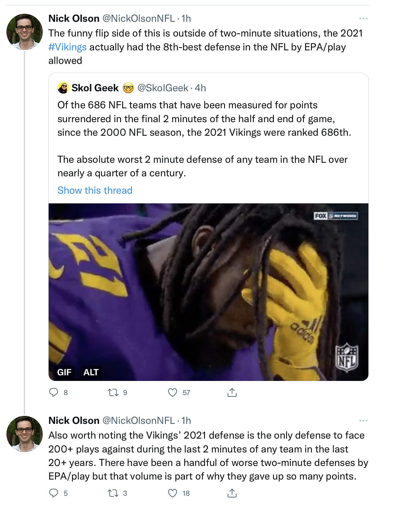
Task: Open the @SkolGeek quoted profile handle
Action: coord(163,88)
